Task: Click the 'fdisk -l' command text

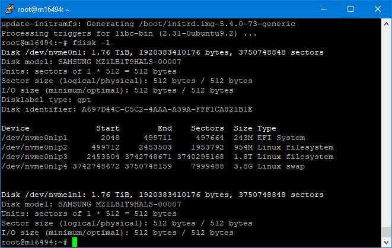Action: tap(91, 43)
